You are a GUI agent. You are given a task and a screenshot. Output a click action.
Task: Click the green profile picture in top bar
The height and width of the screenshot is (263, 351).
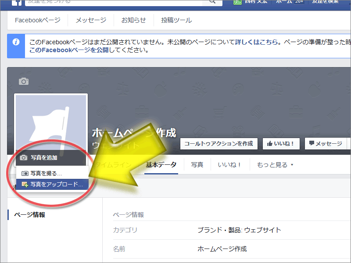click(x=237, y=2)
